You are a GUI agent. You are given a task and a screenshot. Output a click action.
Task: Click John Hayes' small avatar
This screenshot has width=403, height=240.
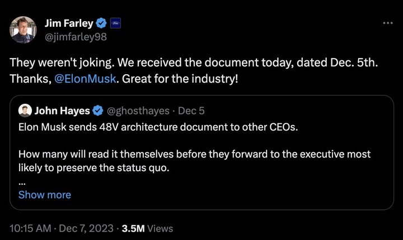(24, 110)
